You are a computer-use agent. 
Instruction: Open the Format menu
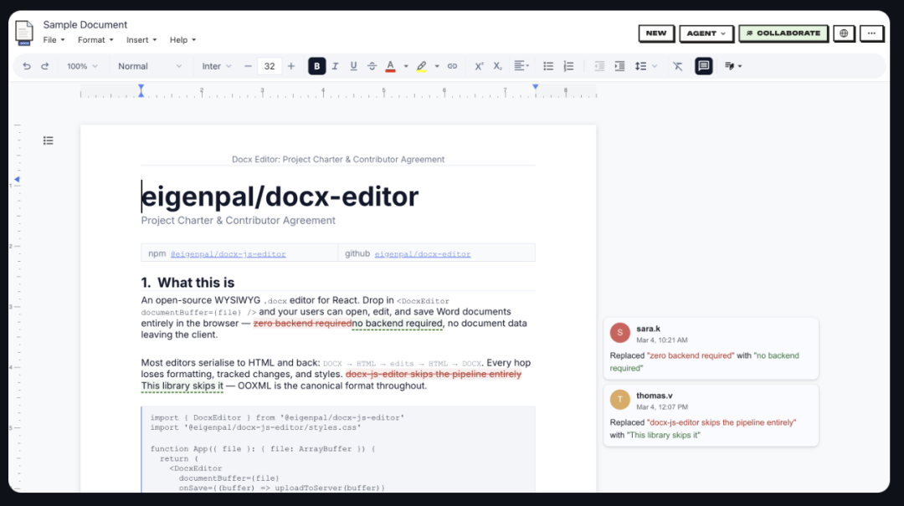coord(95,40)
